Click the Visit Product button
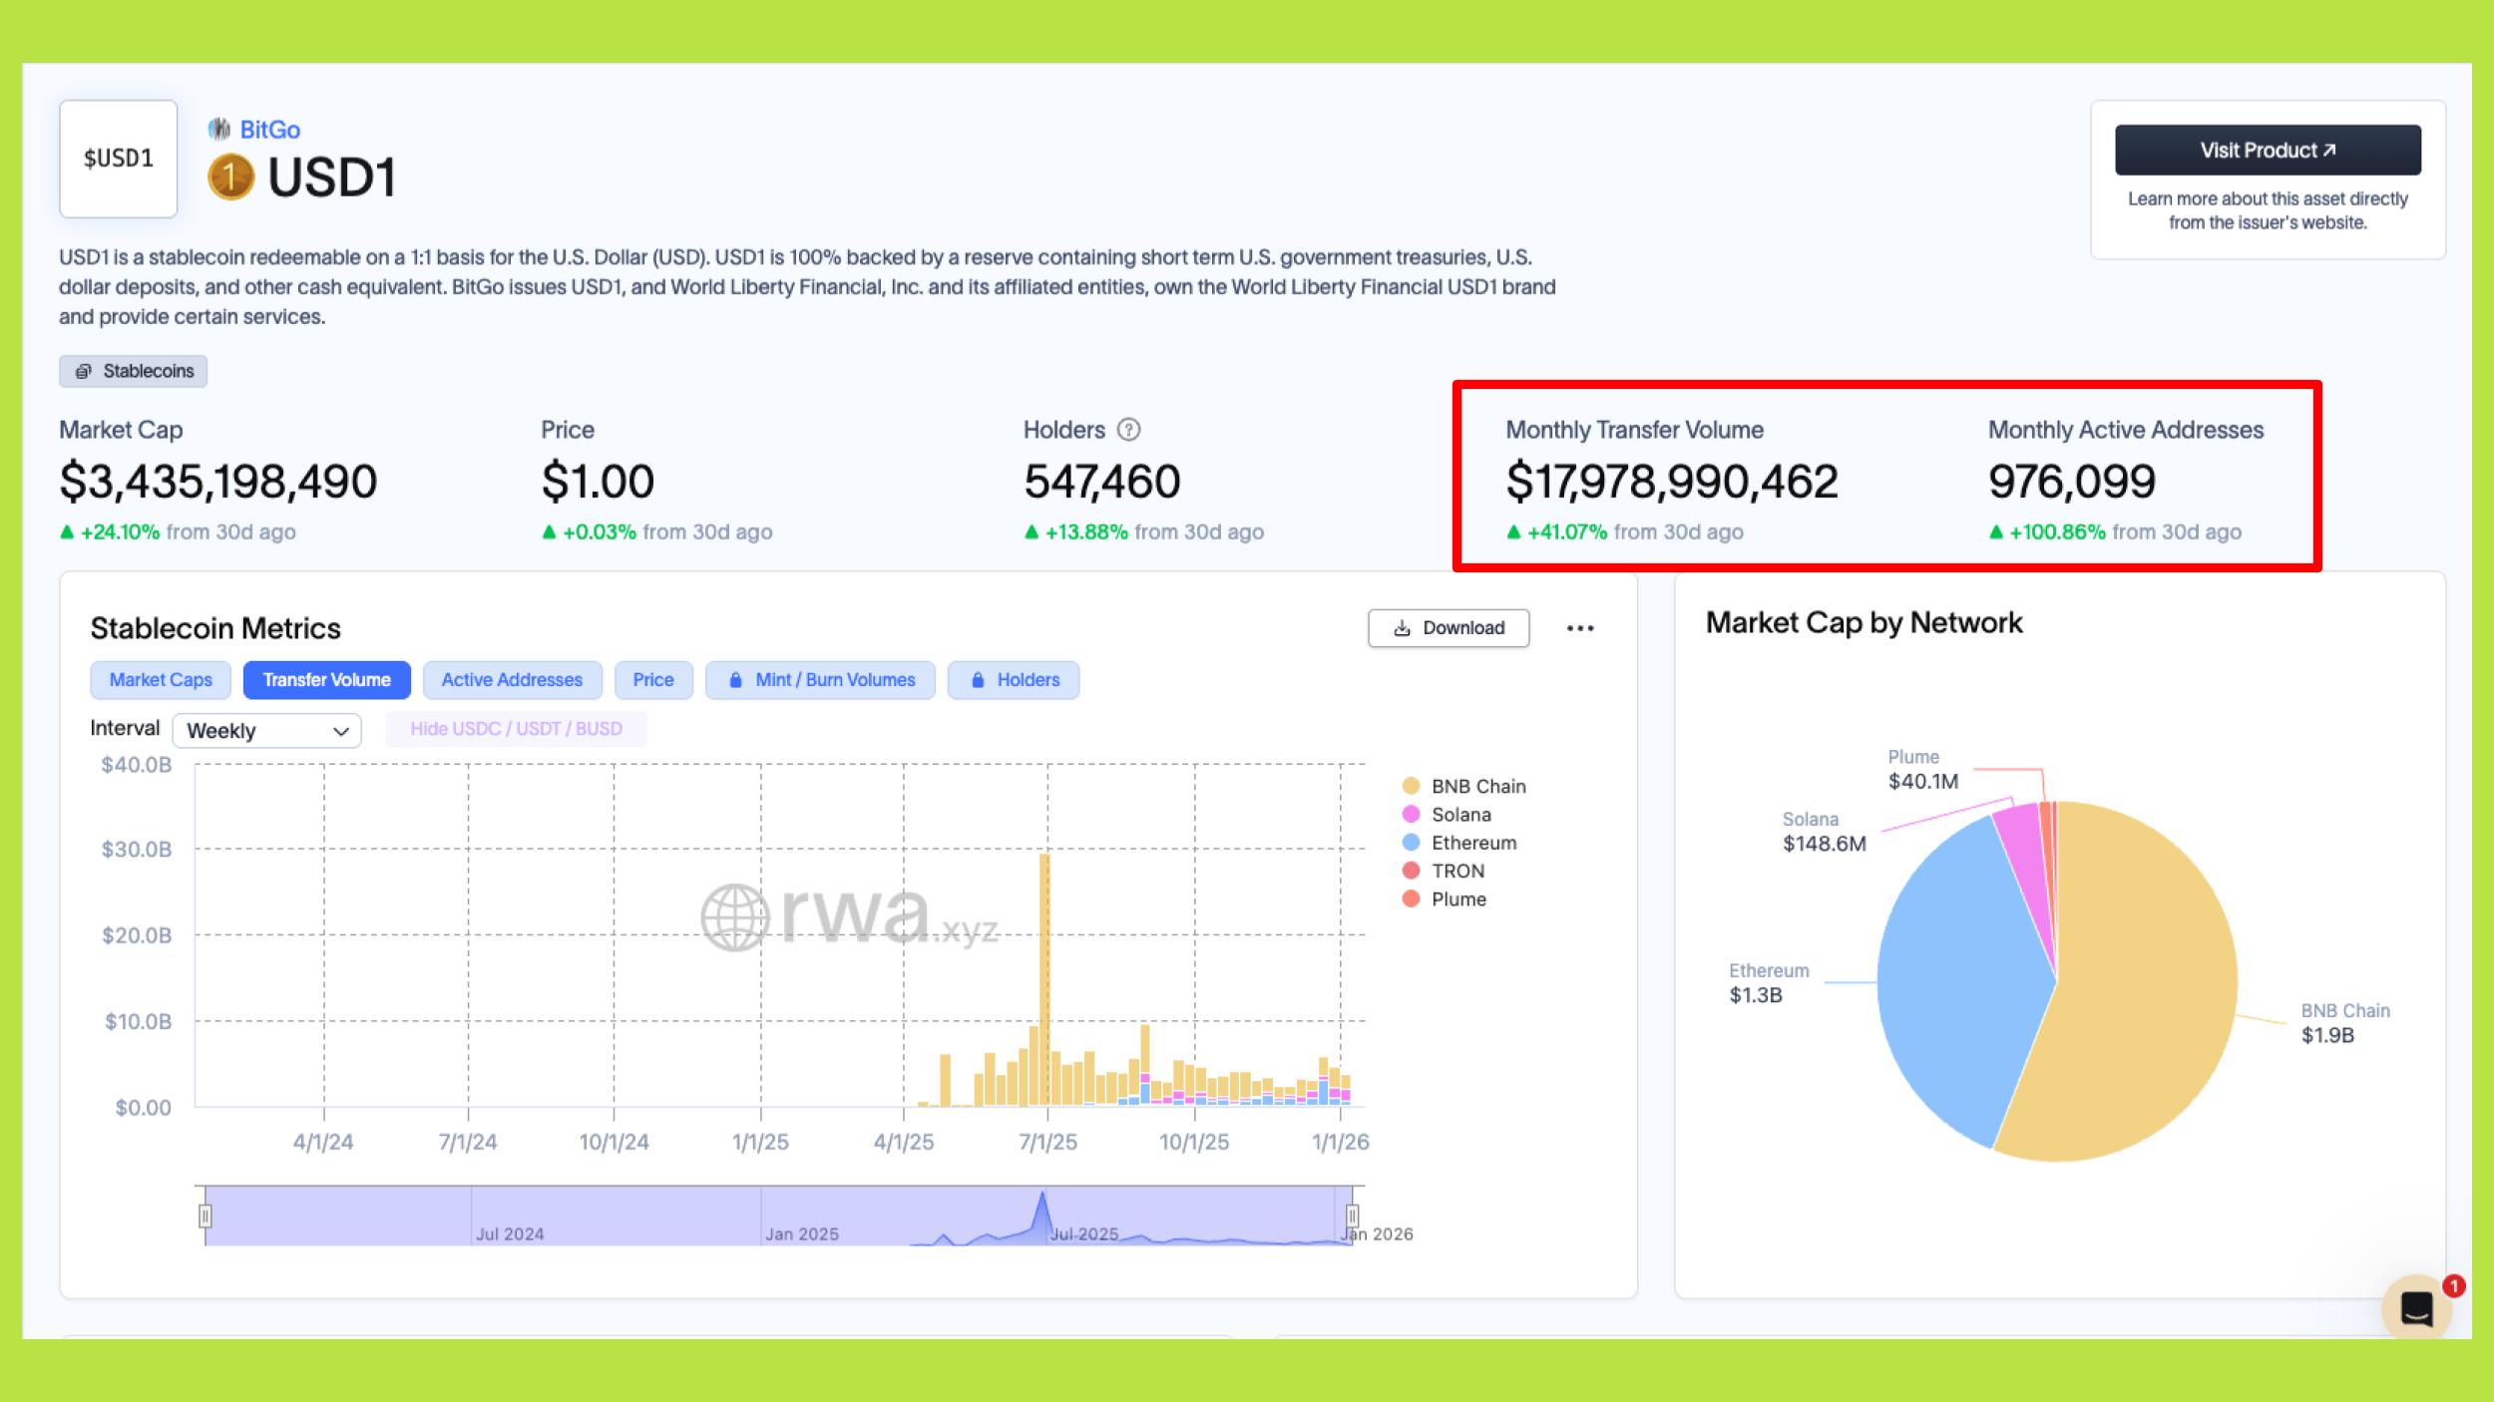 pos(2268,151)
